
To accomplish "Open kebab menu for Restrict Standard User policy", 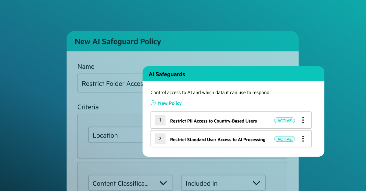I will coord(303,139).
